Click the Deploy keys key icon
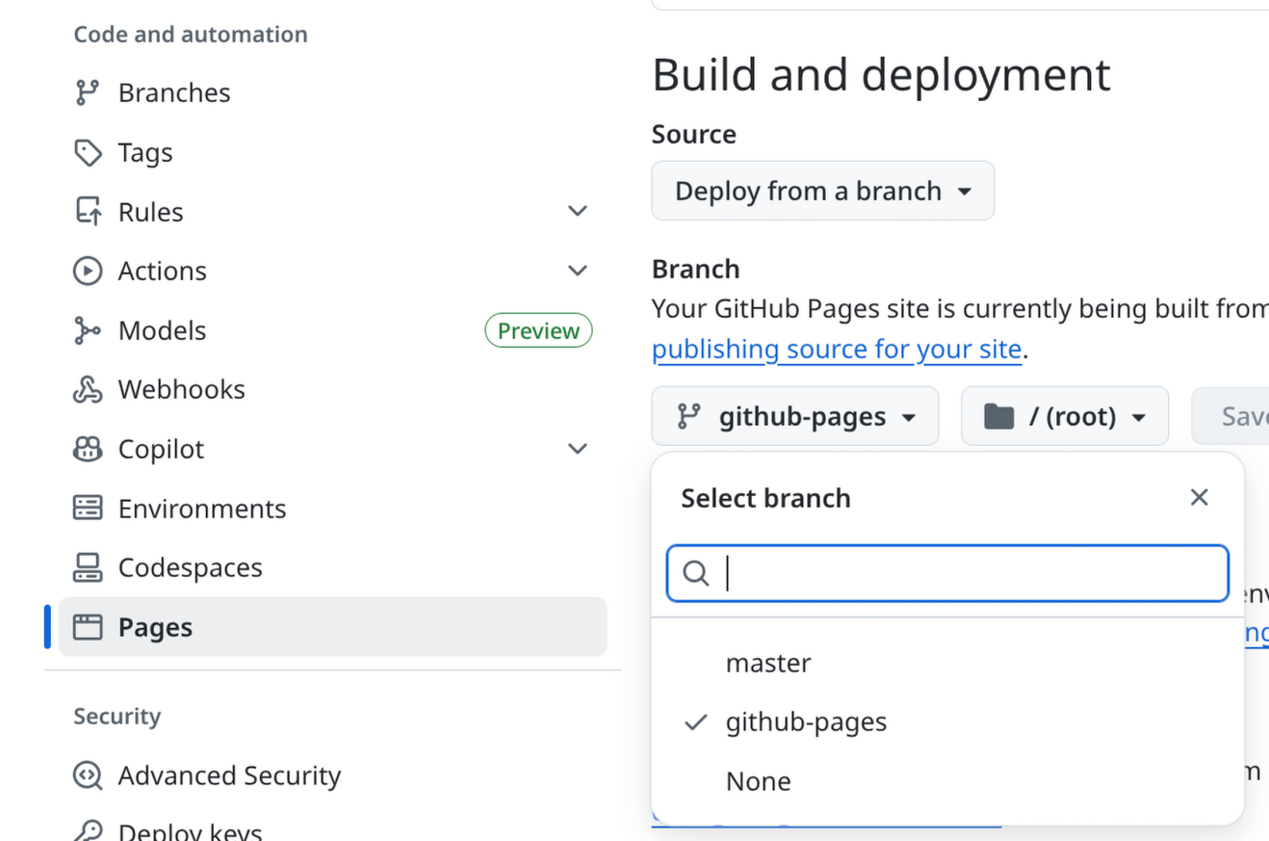 pos(88,832)
